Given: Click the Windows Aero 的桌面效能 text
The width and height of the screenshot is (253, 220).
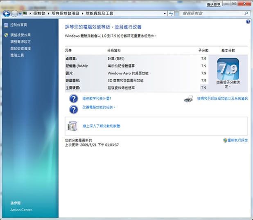Looking at the screenshot, I should point(128,73).
